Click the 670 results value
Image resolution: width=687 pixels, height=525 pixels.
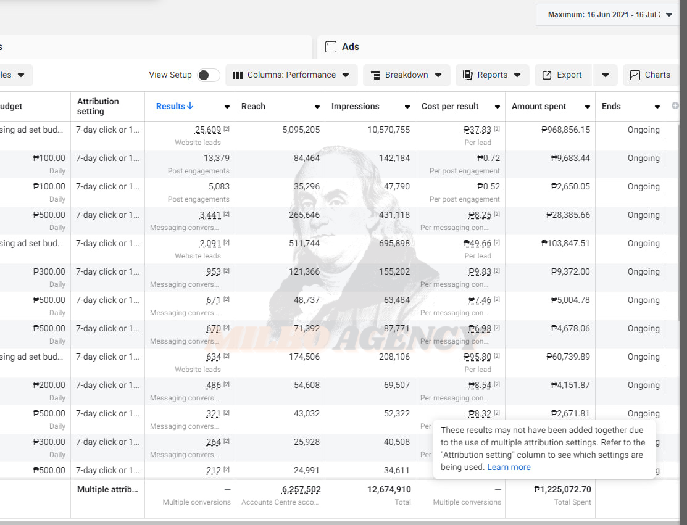[x=214, y=328]
